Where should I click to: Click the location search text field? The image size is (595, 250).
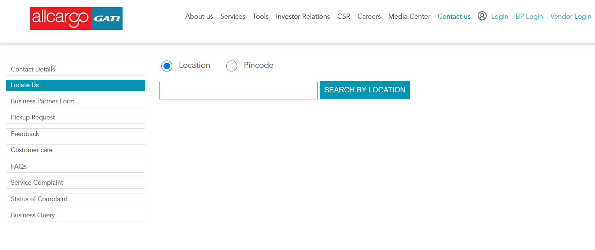pyautogui.click(x=238, y=91)
